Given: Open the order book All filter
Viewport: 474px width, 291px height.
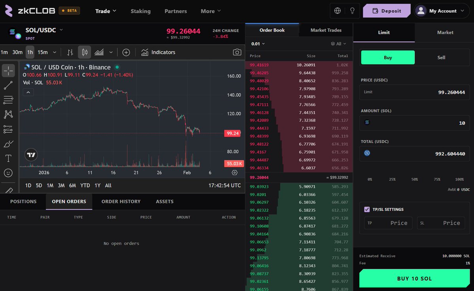Looking at the screenshot, I should coord(339,44).
